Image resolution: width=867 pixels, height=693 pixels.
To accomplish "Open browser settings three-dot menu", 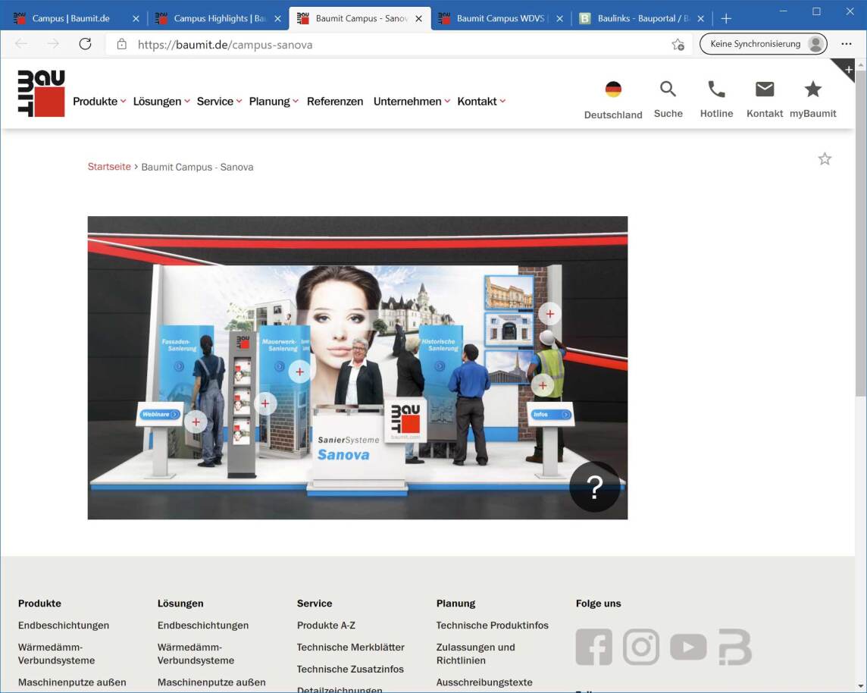I will pos(847,44).
